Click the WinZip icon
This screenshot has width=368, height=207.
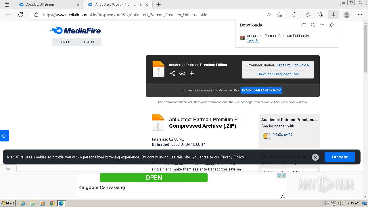267,136
